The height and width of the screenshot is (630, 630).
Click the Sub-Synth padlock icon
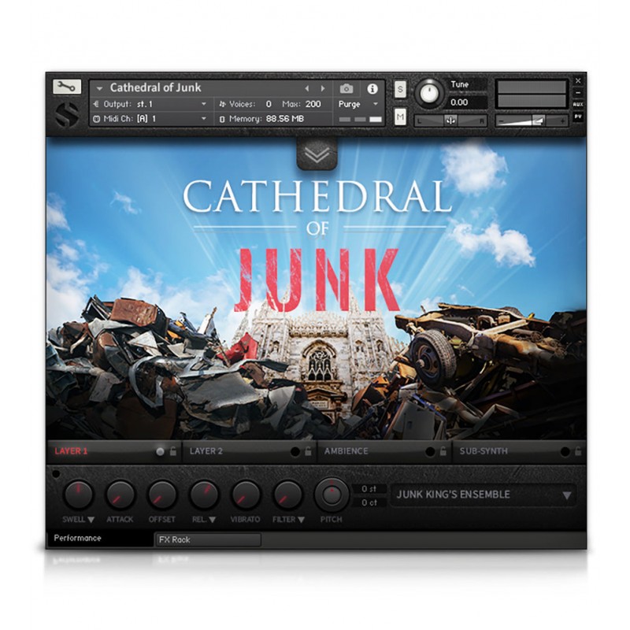(578, 451)
